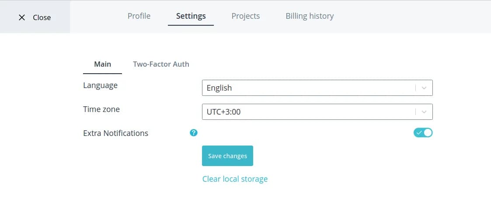
Task: Click the Language dropdown chevron arrow
Action: pos(424,88)
